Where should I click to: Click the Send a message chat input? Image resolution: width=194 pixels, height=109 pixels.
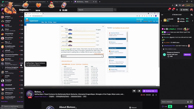[174, 102]
